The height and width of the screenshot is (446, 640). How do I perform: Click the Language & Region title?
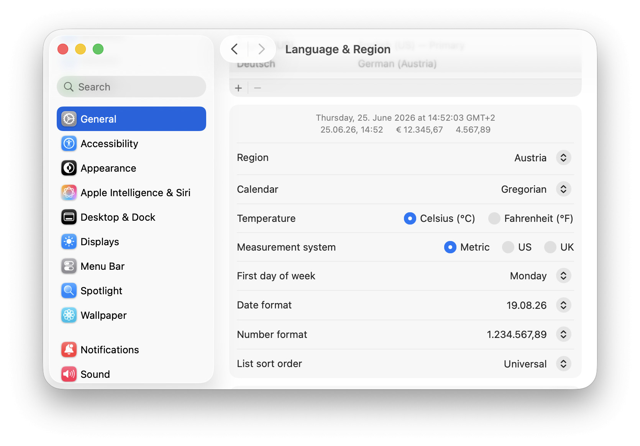click(x=338, y=49)
